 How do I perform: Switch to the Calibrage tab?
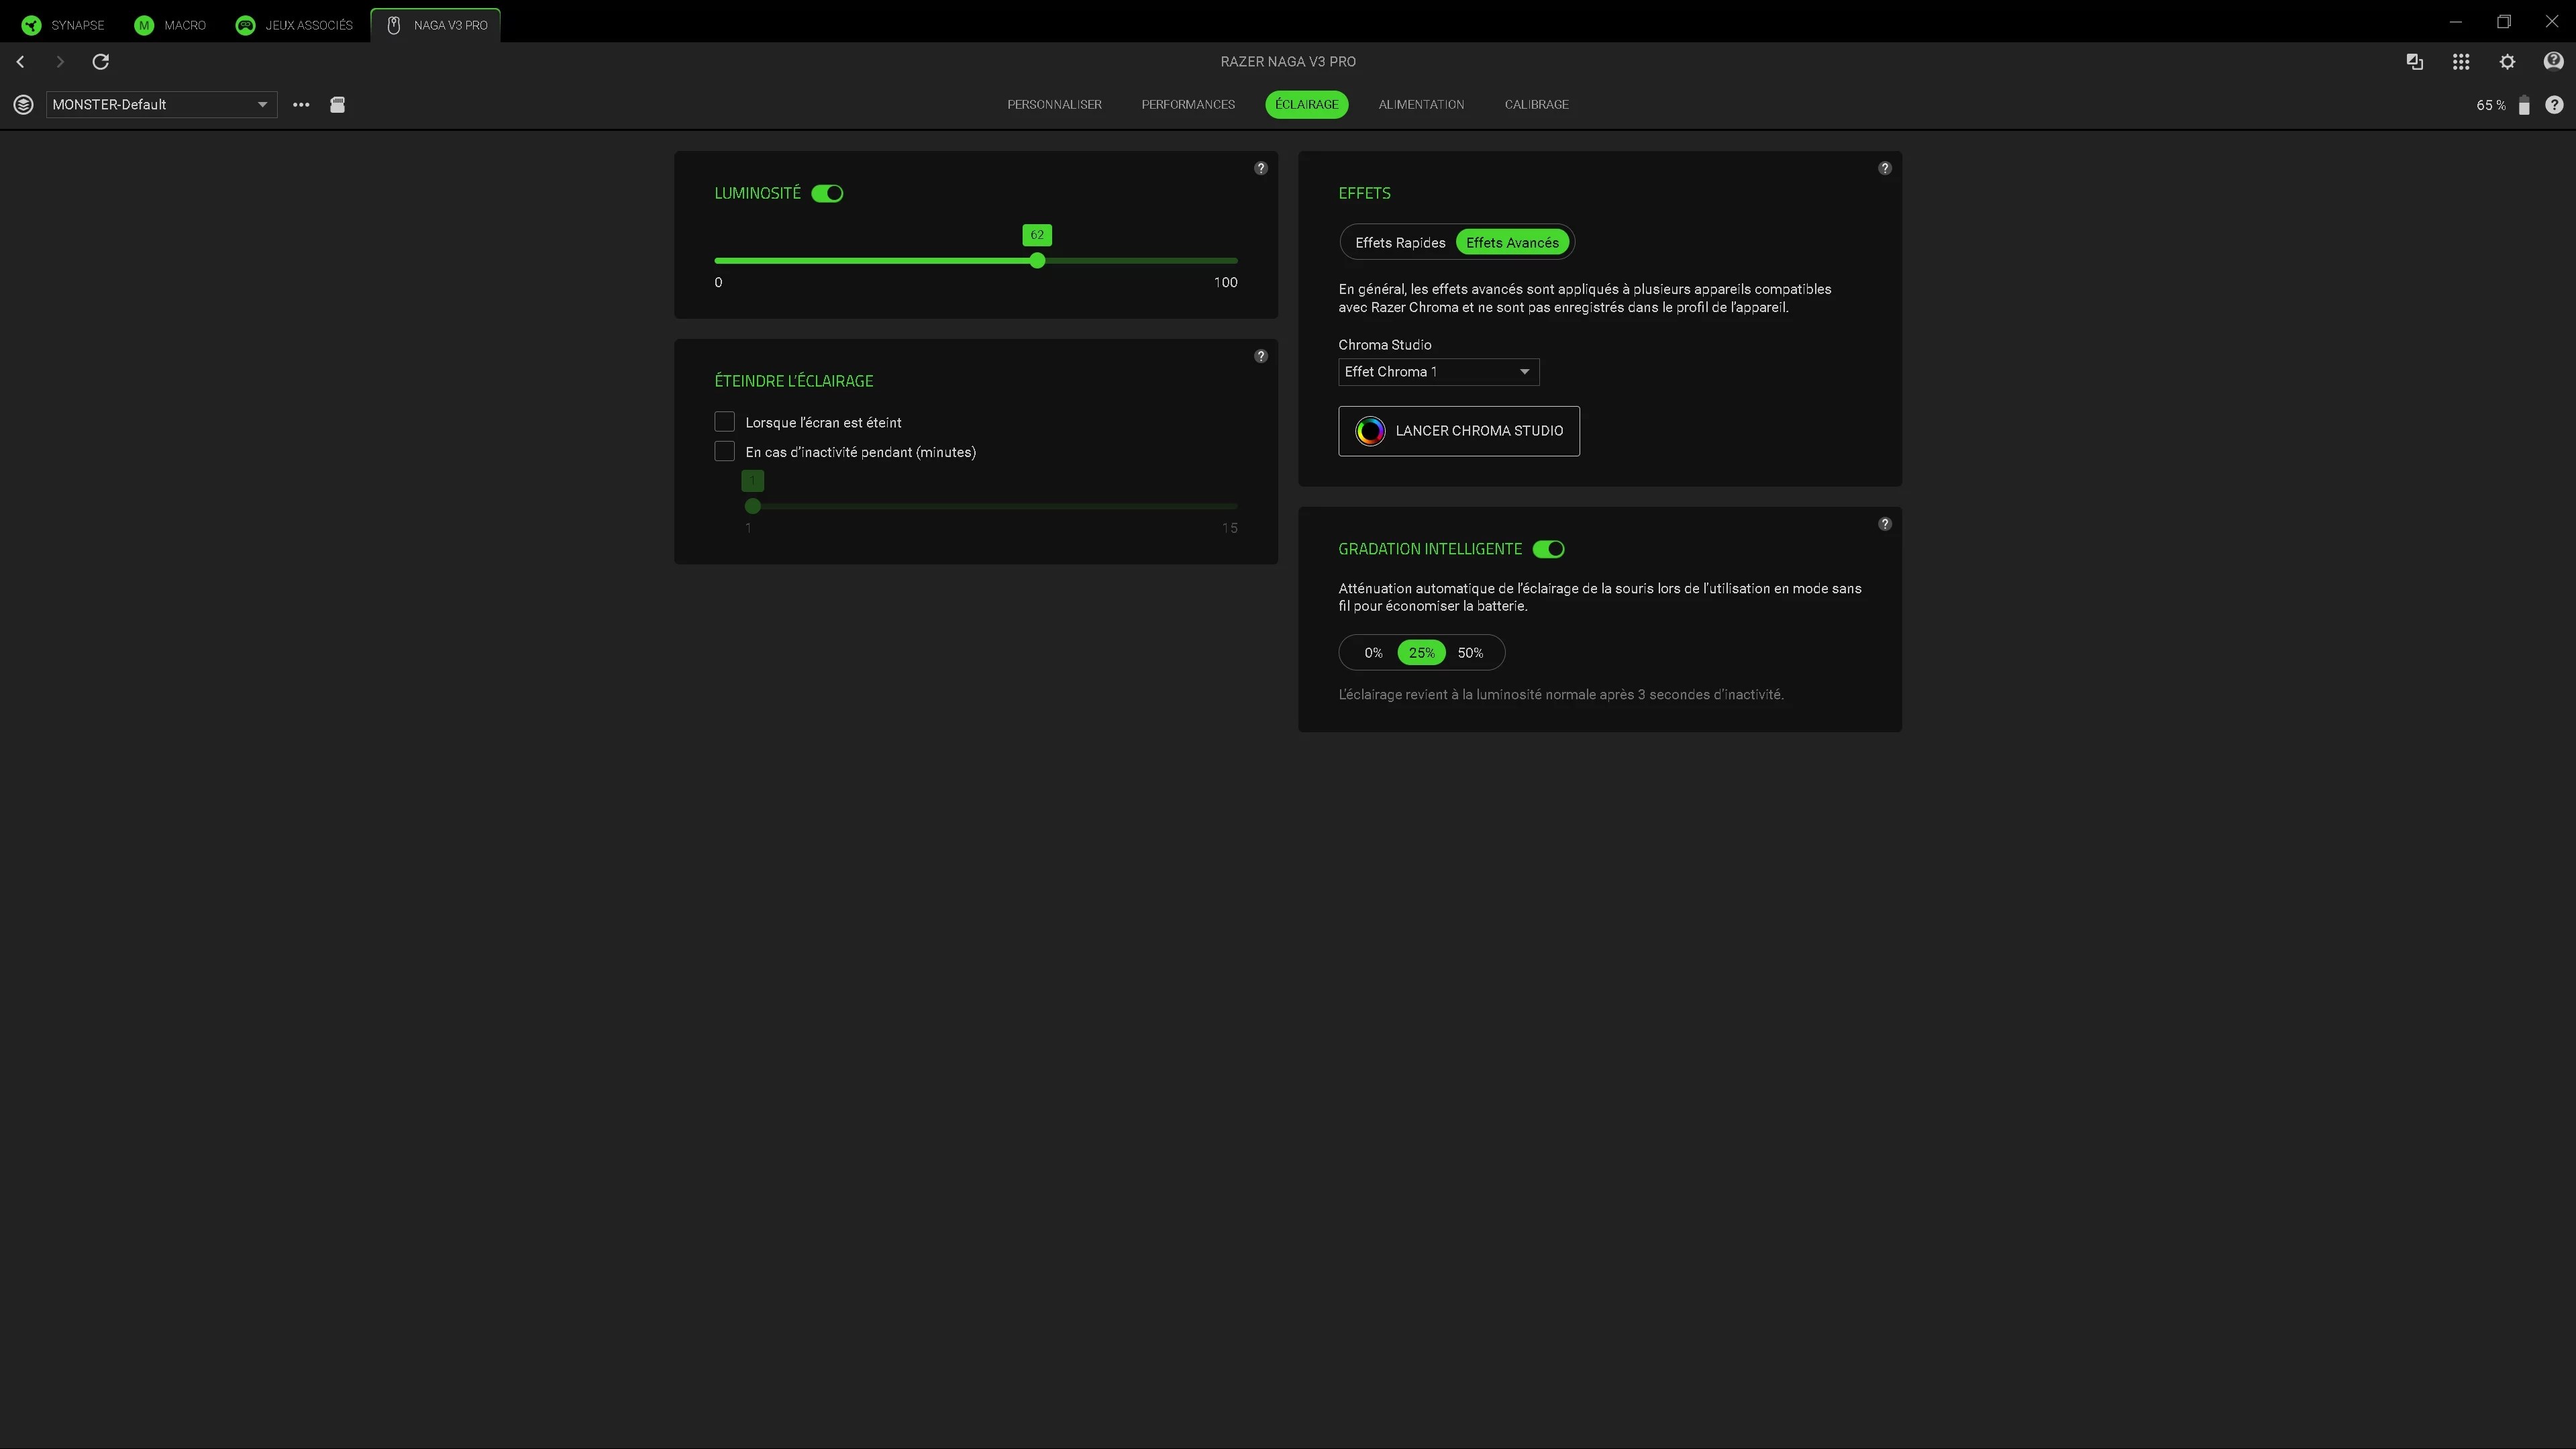click(x=1536, y=105)
